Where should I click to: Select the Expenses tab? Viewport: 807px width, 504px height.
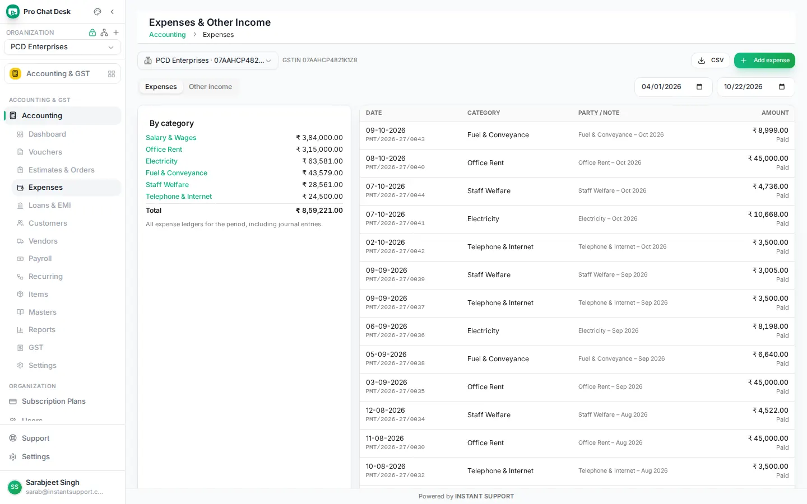(x=161, y=87)
